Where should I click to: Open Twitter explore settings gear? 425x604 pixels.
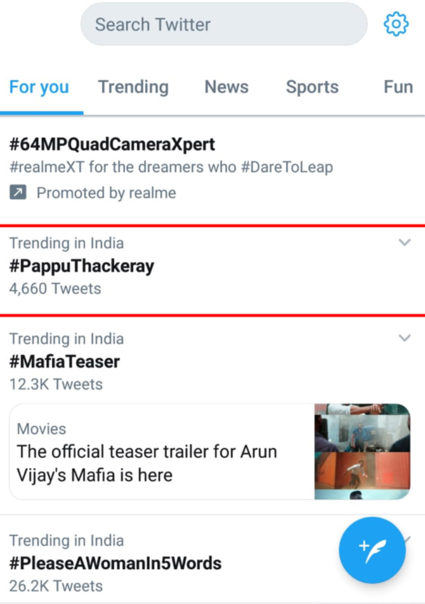pyautogui.click(x=396, y=24)
